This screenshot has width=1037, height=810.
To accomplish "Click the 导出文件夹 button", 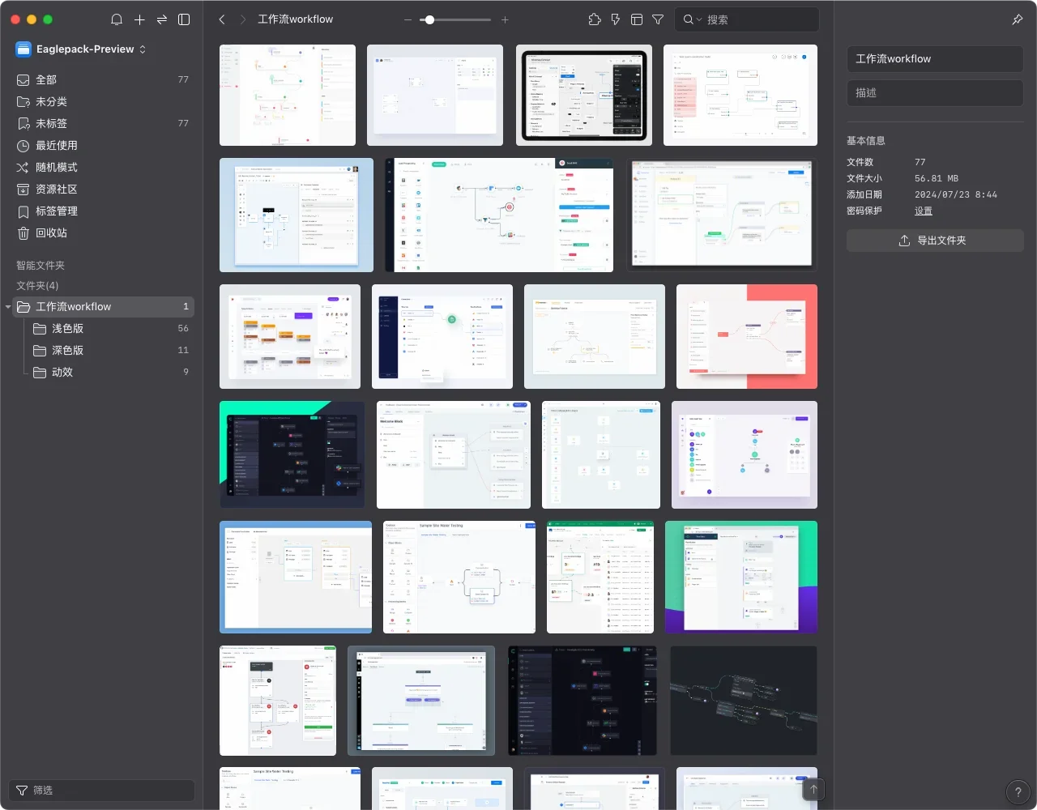I will (x=935, y=241).
